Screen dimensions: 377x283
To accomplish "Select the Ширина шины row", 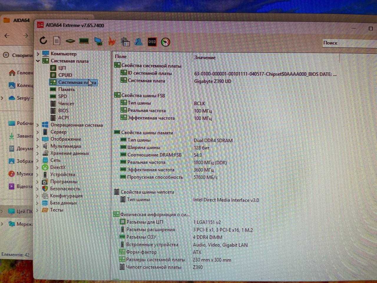I will [164, 147].
